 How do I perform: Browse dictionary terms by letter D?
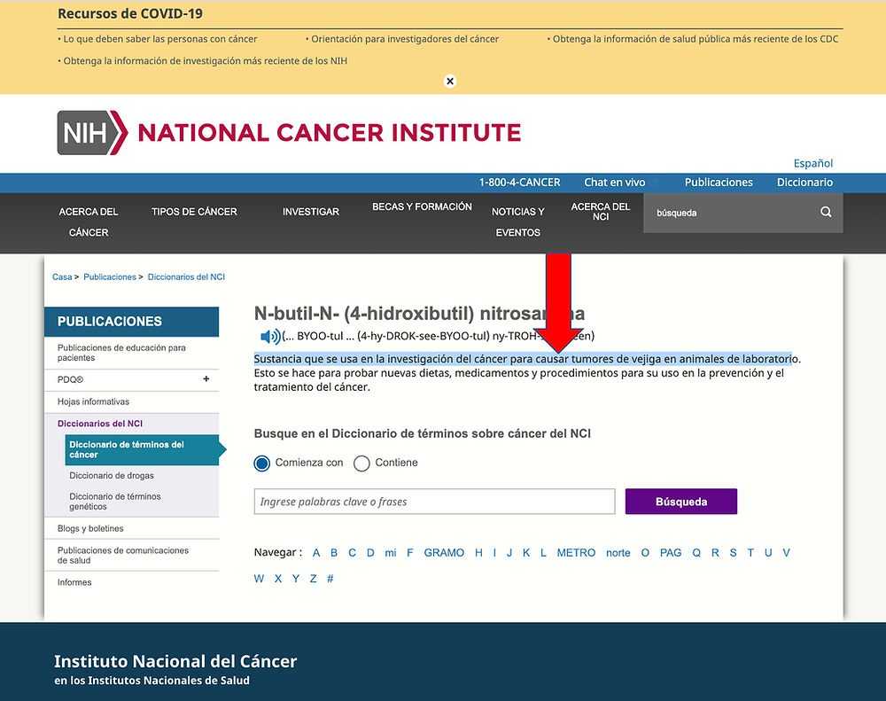pyautogui.click(x=370, y=553)
